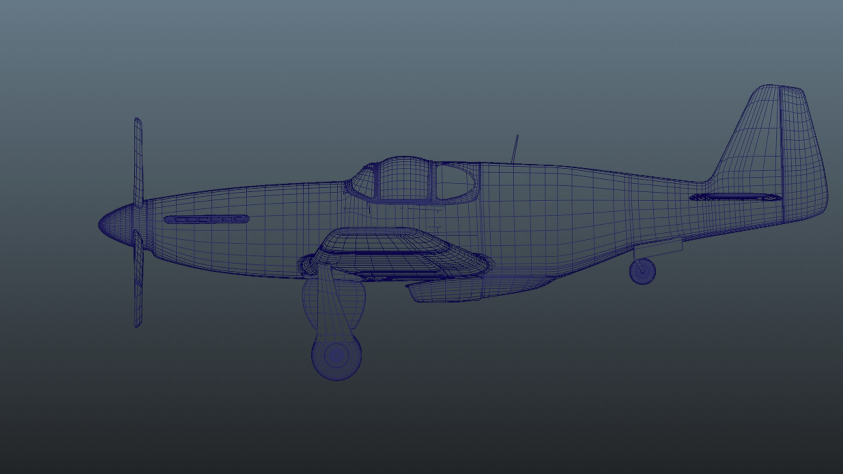The width and height of the screenshot is (843, 474).
Task: Select the lower propeller blade
Action: coord(138,279)
